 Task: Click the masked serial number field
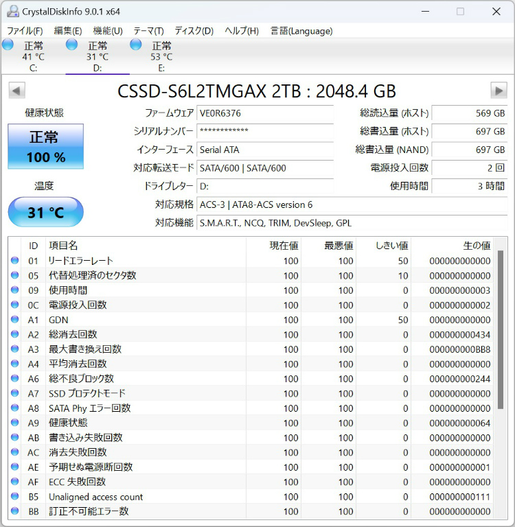[265, 132]
